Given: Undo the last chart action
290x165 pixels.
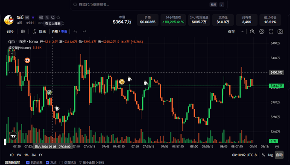Looking at the screenshot, I should (75, 32).
